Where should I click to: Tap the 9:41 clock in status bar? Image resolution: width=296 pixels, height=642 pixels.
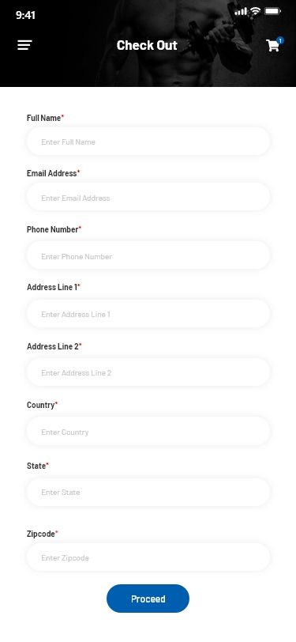pos(25,15)
